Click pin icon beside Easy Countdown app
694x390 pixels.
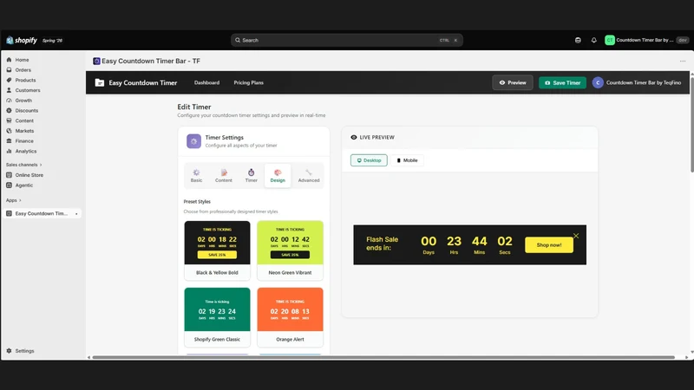76,214
